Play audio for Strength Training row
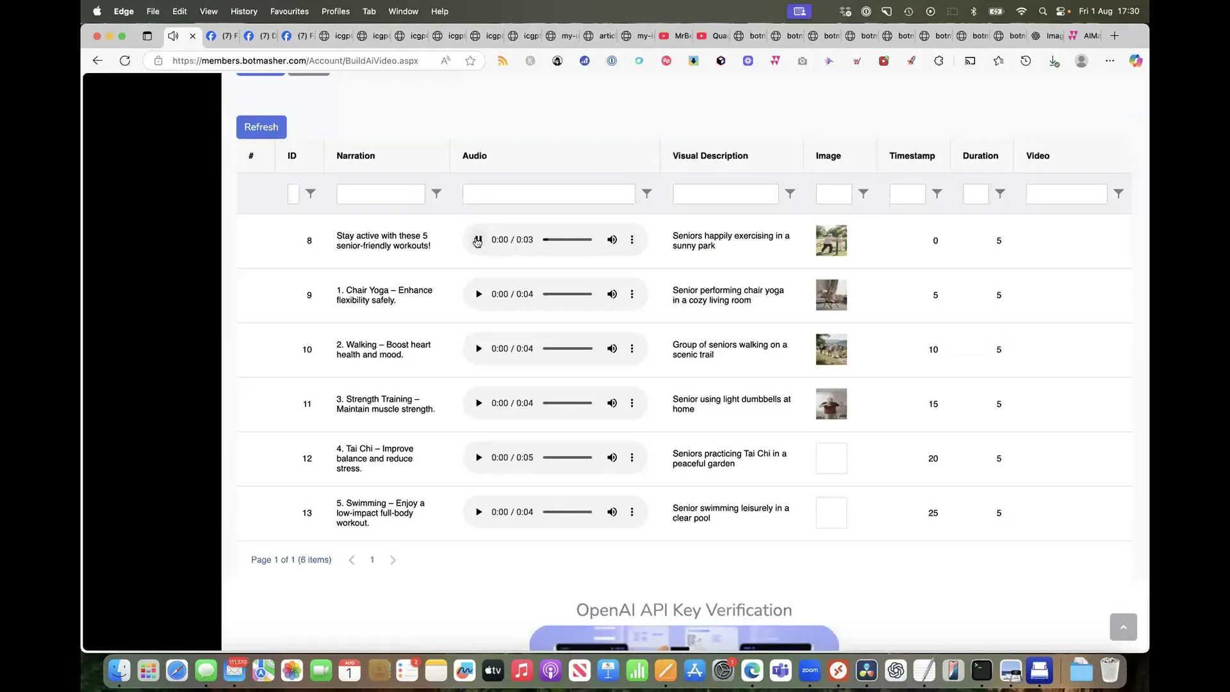 click(479, 403)
